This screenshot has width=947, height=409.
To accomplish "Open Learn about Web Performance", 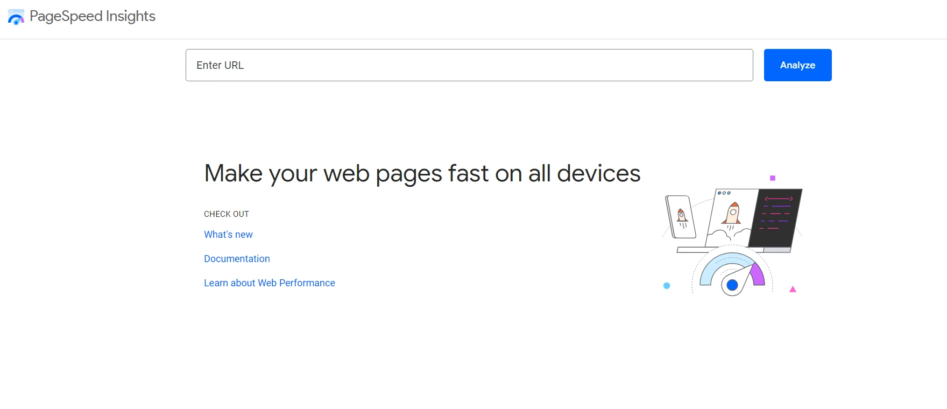I will coord(269,283).
